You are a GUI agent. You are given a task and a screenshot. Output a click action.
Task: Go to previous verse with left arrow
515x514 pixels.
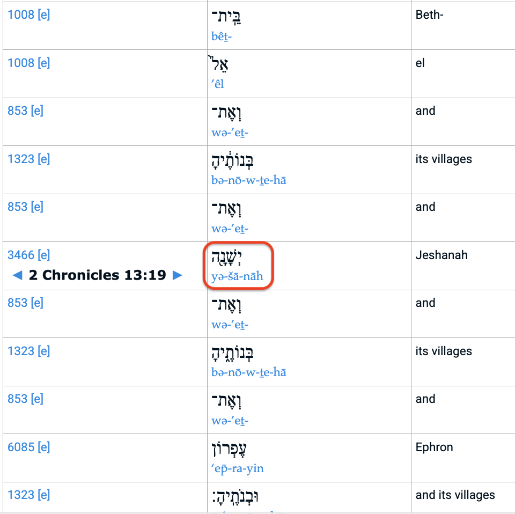coord(17,275)
